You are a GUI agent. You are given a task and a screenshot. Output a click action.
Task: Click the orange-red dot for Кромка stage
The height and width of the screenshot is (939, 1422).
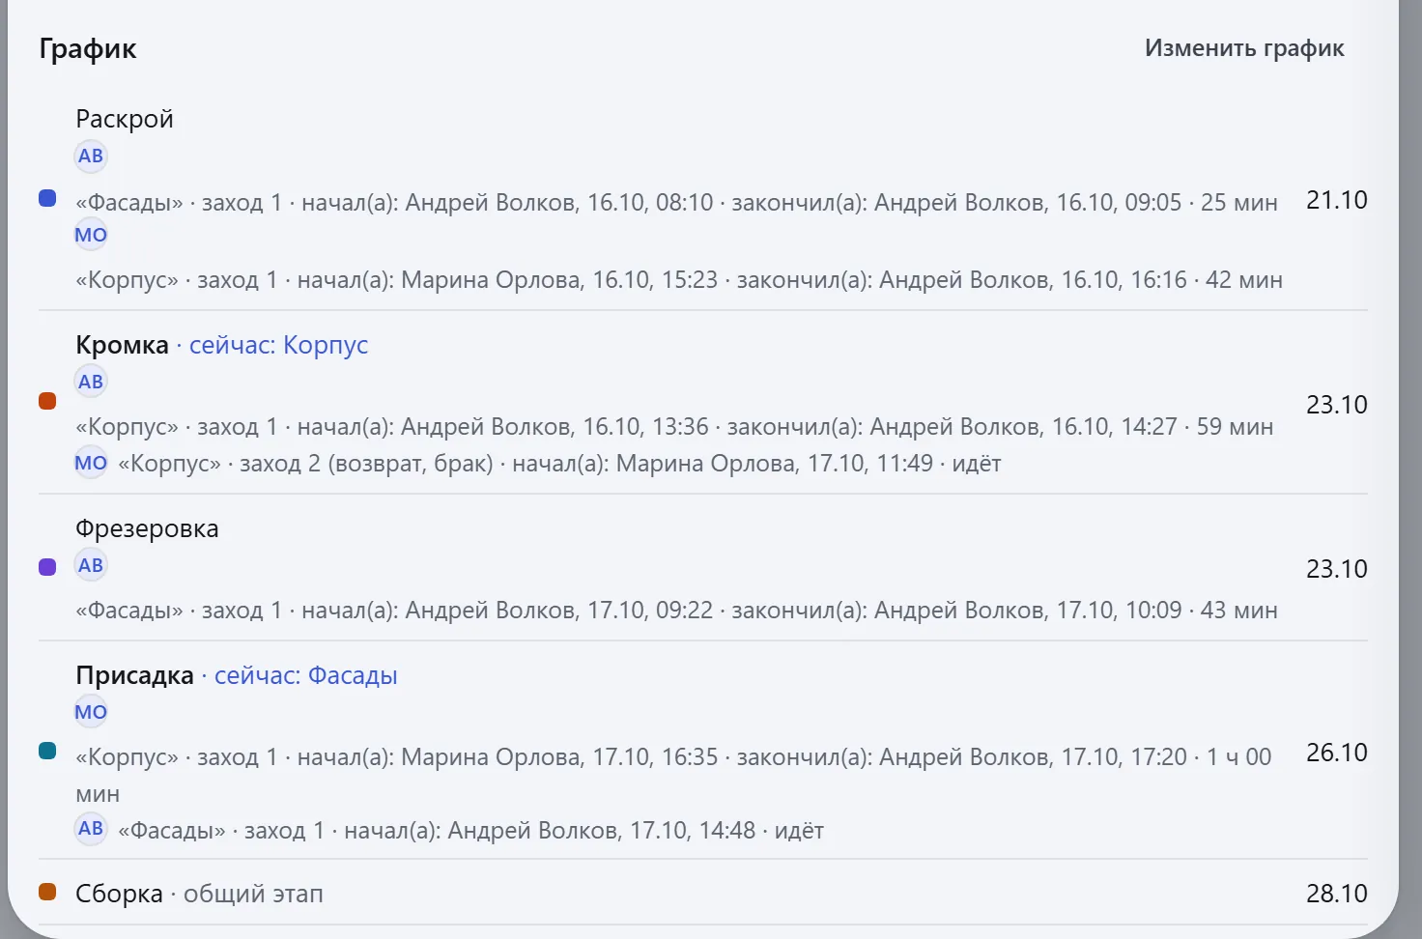[x=47, y=401]
